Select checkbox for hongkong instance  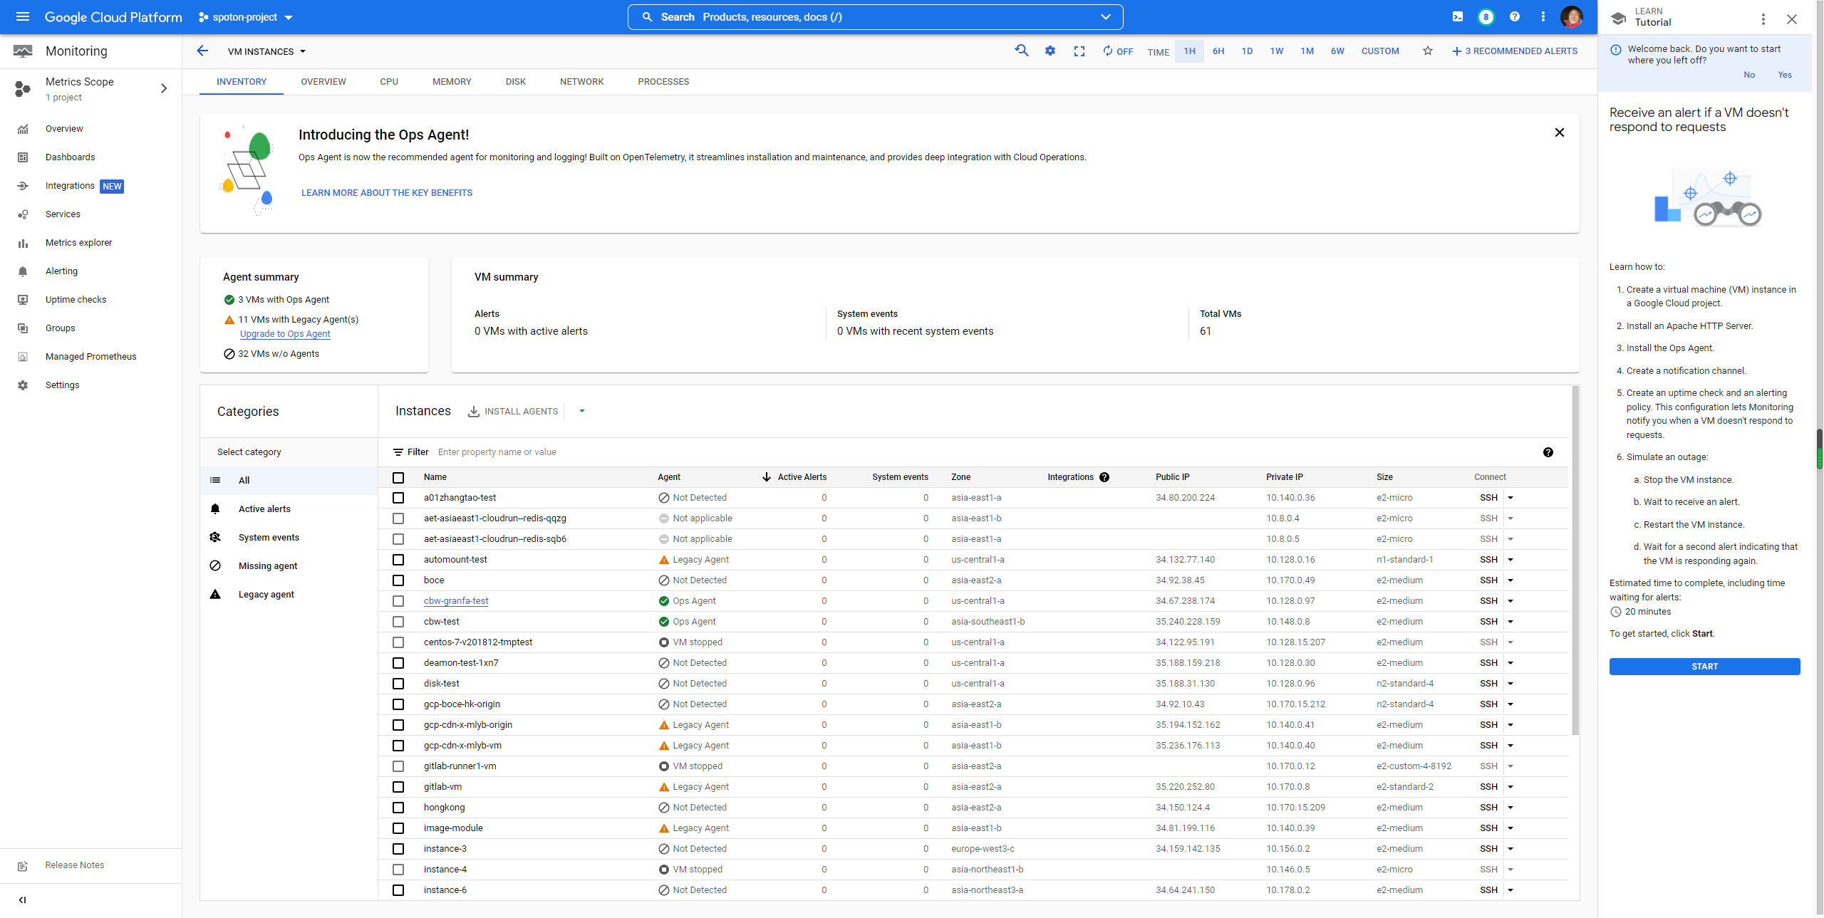pos(398,808)
